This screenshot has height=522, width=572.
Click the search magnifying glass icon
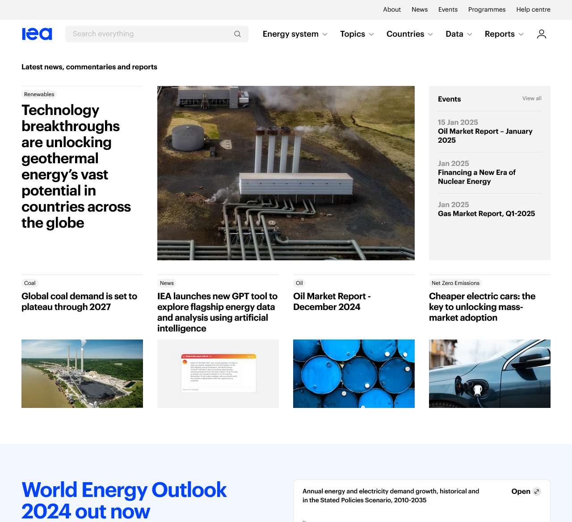(237, 34)
